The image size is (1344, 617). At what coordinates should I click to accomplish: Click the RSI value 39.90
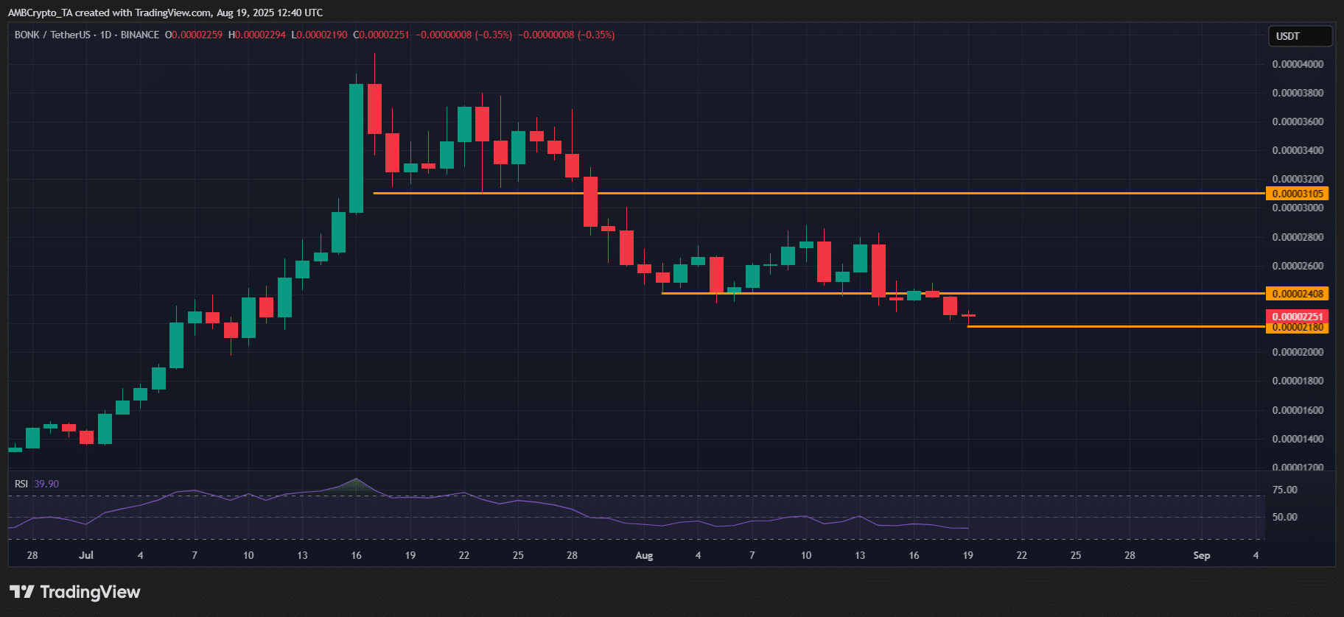click(x=46, y=484)
